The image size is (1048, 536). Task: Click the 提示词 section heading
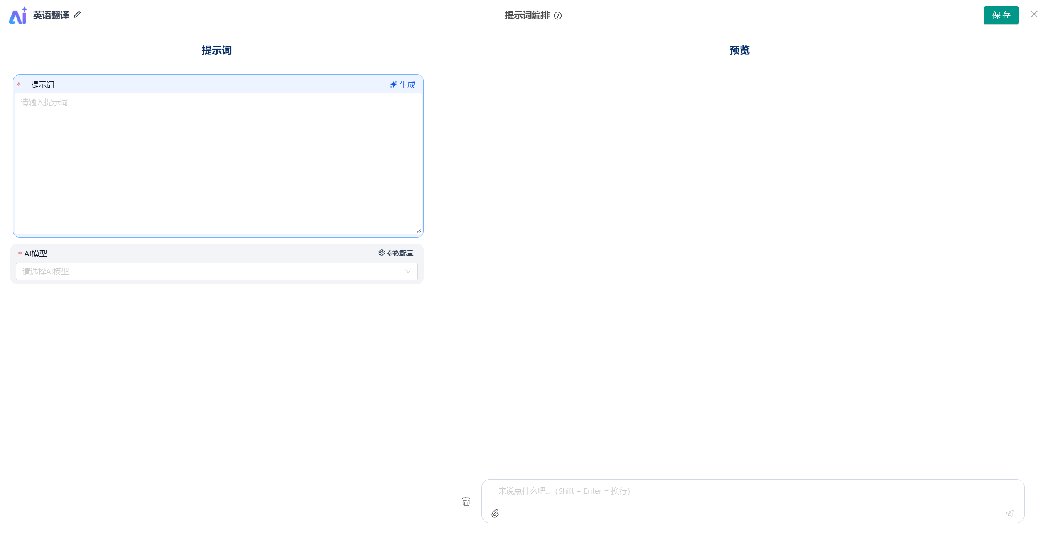click(x=216, y=50)
